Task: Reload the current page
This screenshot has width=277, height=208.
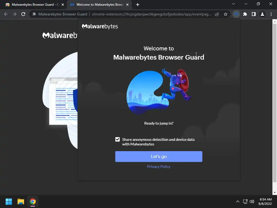Action: coord(23,14)
